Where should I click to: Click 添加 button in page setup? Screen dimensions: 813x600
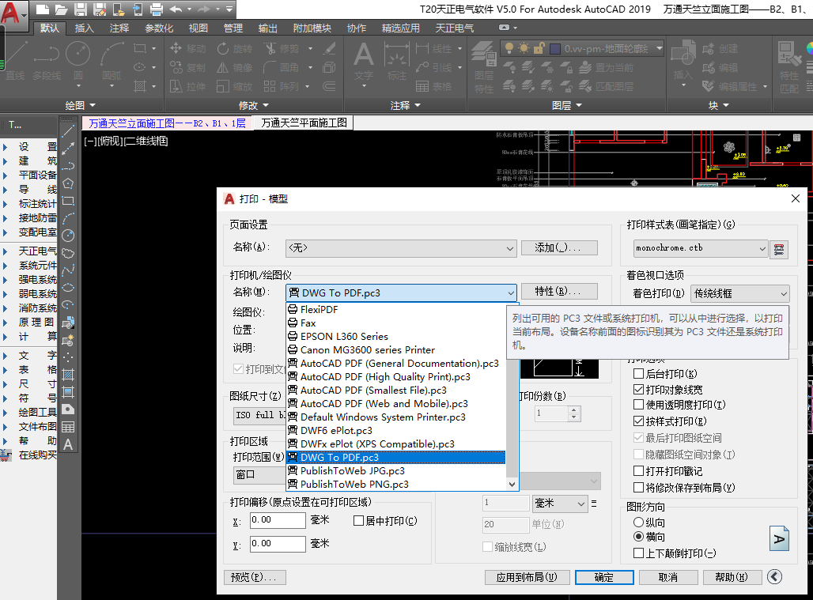point(559,247)
